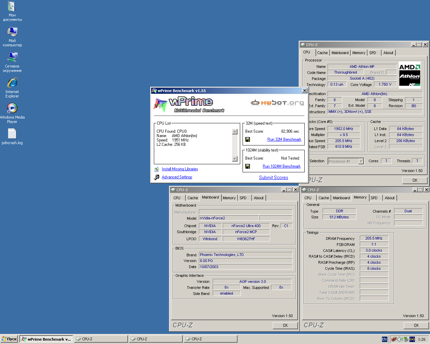
Task: Open About tab in top CPU-Z window
Action: click(388, 53)
